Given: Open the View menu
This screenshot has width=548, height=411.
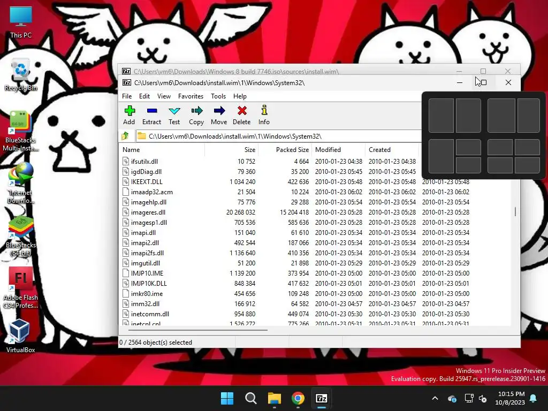Looking at the screenshot, I should point(164,96).
